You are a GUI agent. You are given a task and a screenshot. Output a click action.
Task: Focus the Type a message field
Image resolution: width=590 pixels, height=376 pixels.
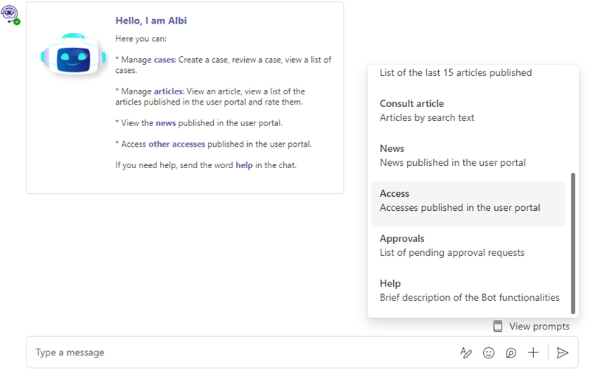coord(241,352)
